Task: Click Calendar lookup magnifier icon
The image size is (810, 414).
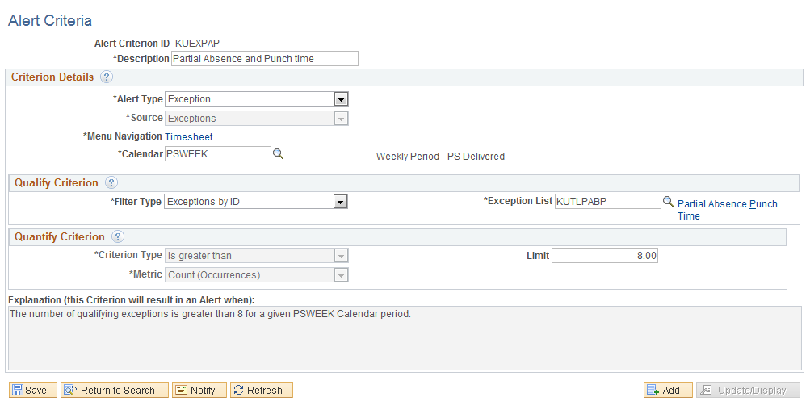Action: 278,154
